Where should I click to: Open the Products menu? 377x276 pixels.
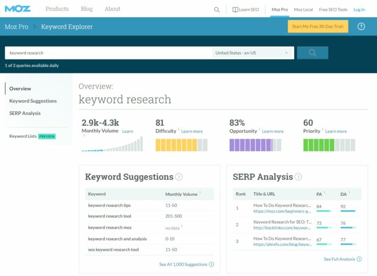(57, 9)
